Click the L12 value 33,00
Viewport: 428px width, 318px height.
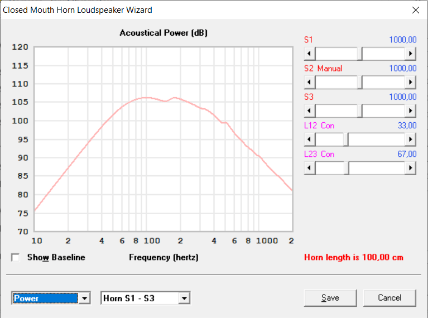(x=407, y=126)
